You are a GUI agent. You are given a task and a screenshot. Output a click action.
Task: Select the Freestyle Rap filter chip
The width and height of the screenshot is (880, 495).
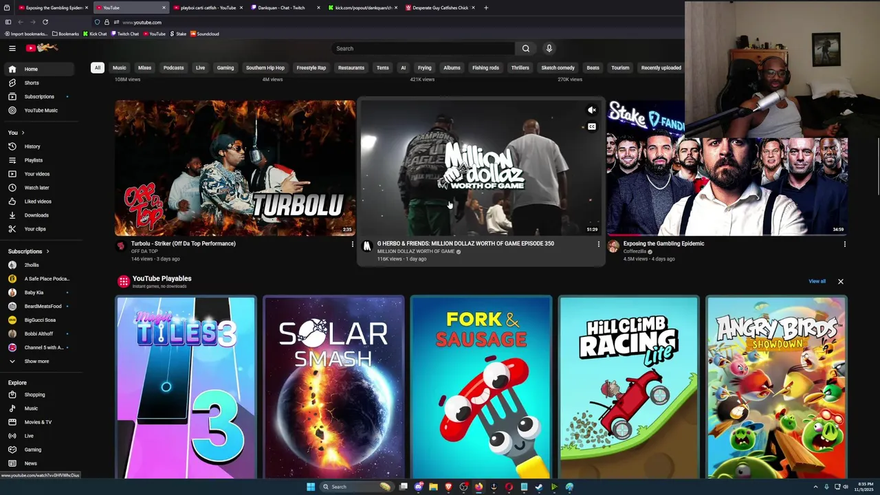click(311, 67)
